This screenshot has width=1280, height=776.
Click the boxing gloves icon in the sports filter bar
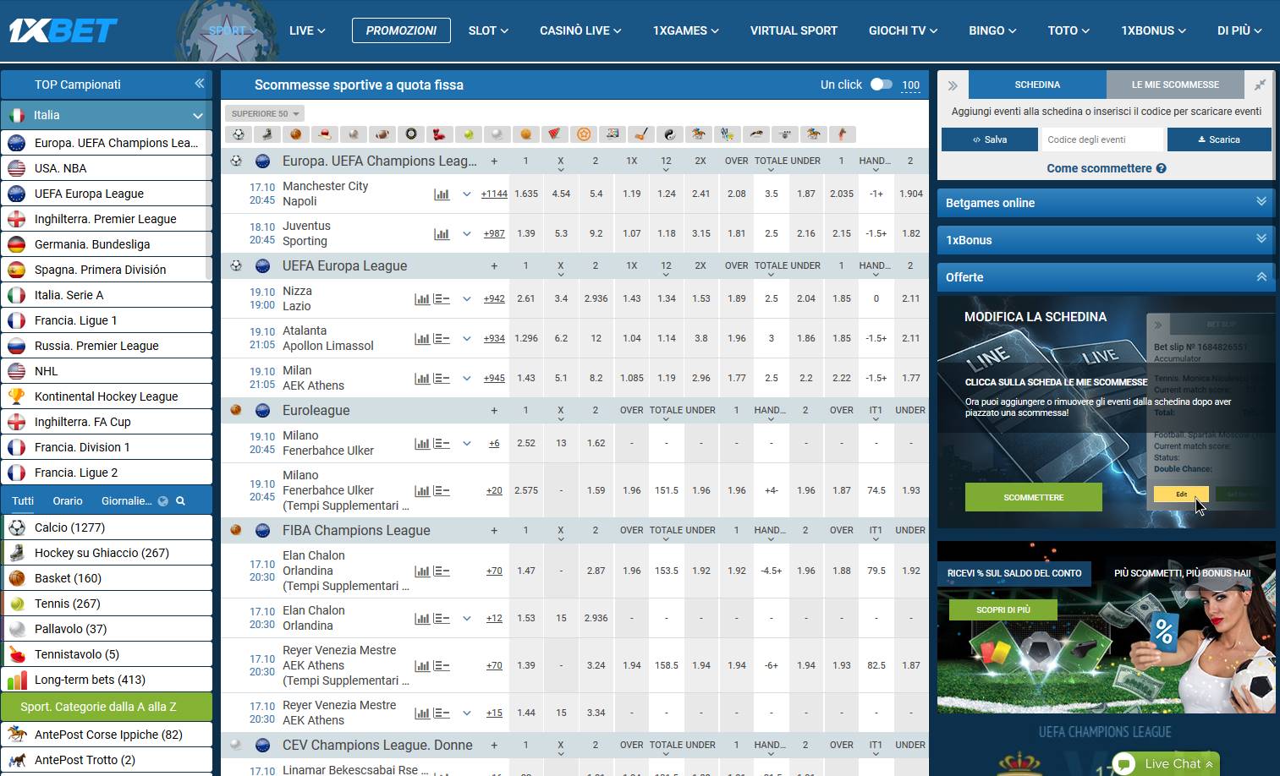(x=439, y=134)
